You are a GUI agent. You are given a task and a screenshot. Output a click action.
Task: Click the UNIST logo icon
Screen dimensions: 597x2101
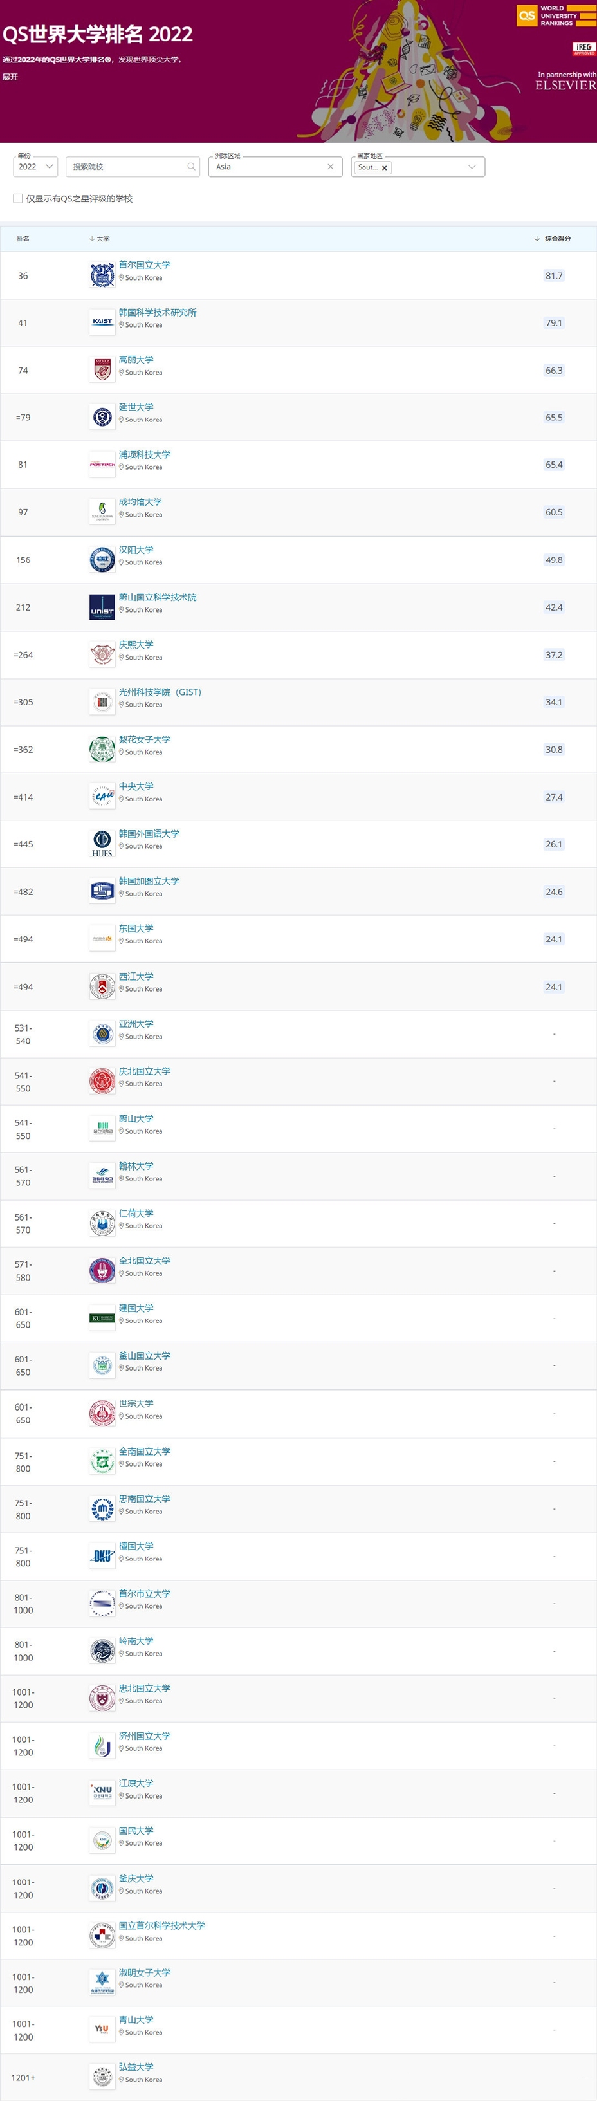(x=102, y=607)
